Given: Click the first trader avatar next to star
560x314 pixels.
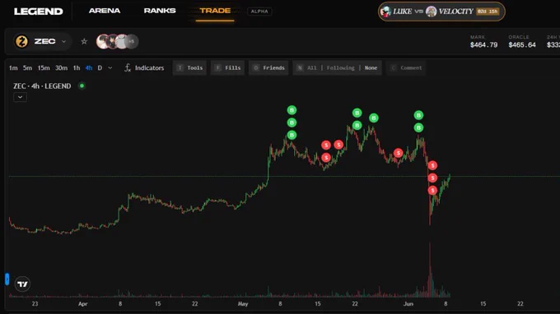Looking at the screenshot, I should point(102,41).
